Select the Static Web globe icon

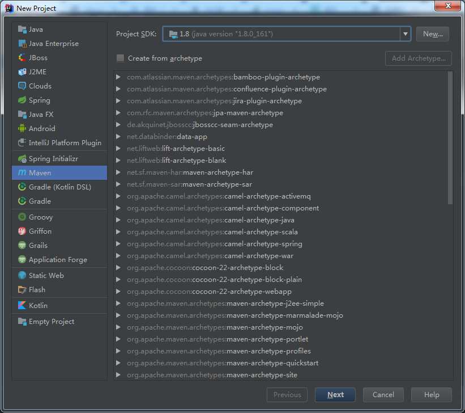tap(22, 276)
